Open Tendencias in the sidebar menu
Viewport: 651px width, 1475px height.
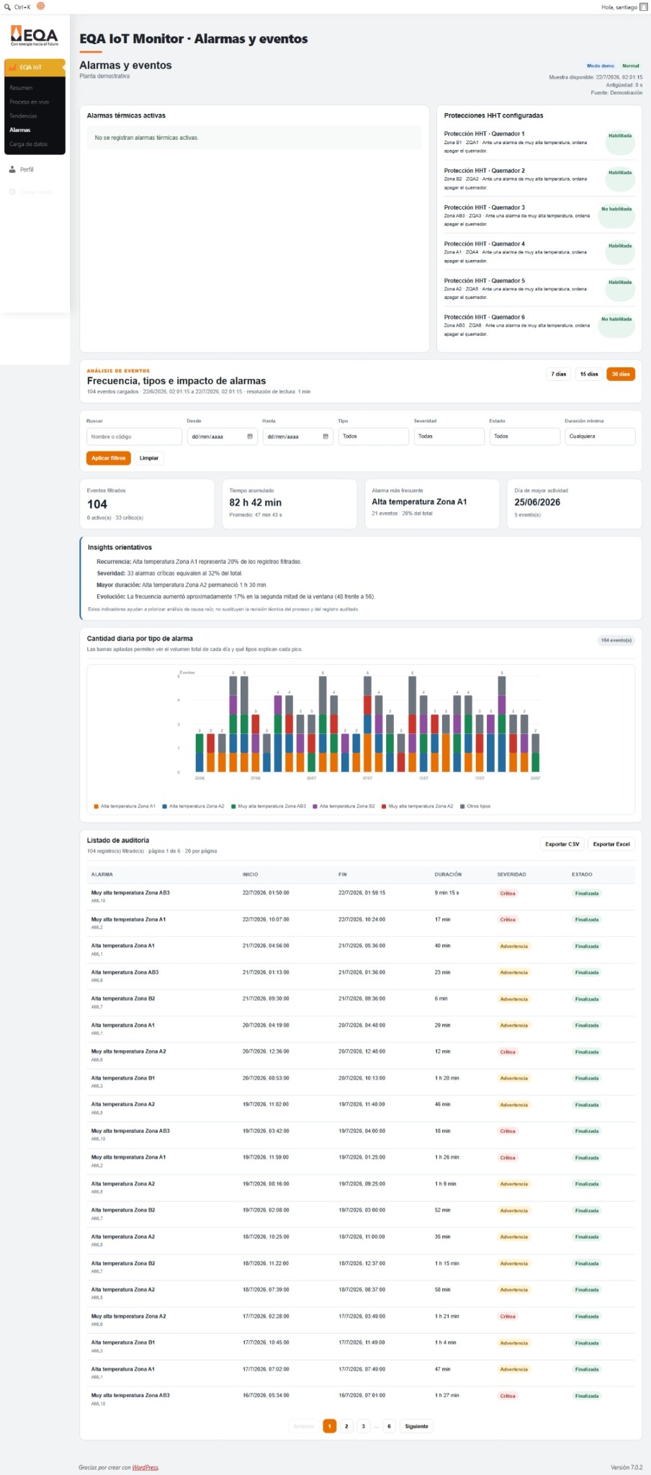(x=23, y=116)
